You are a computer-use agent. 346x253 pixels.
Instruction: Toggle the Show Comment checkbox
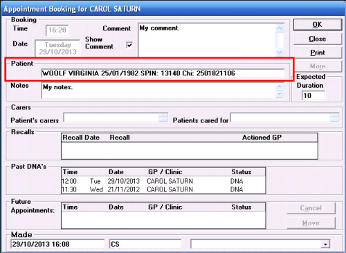tap(129, 45)
